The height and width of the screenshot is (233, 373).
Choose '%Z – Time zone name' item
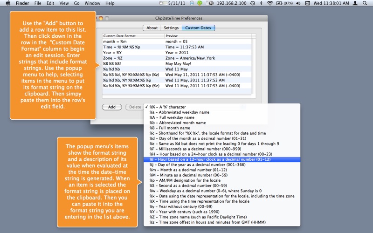click(222, 217)
